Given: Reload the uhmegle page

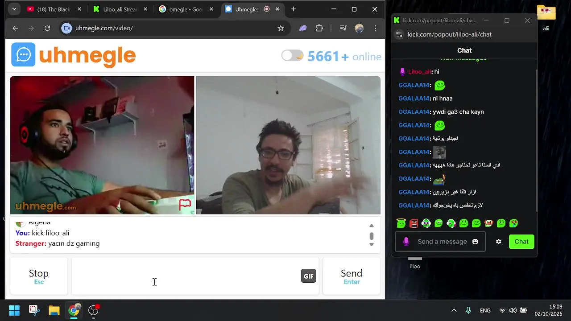Looking at the screenshot, I should pyautogui.click(x=47, y=28).
